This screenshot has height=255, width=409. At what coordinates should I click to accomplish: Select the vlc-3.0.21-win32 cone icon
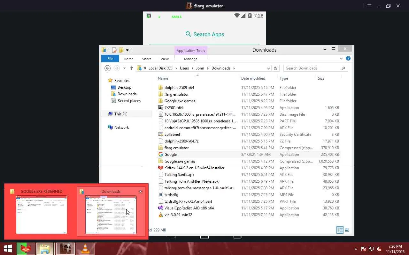coord(161,215)
